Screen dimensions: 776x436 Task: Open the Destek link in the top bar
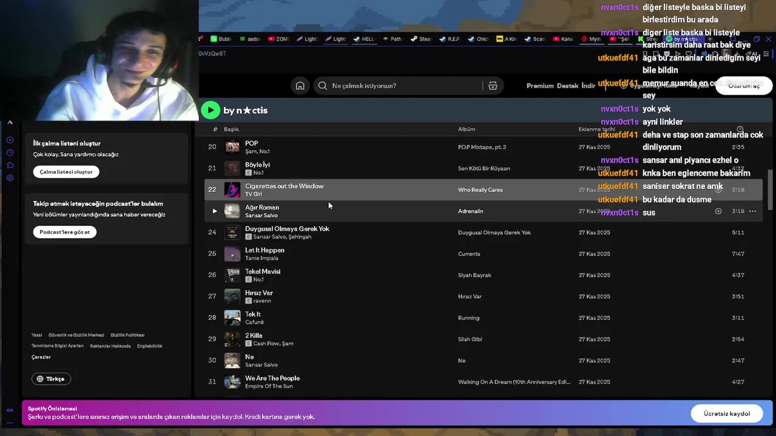[567, 86]
